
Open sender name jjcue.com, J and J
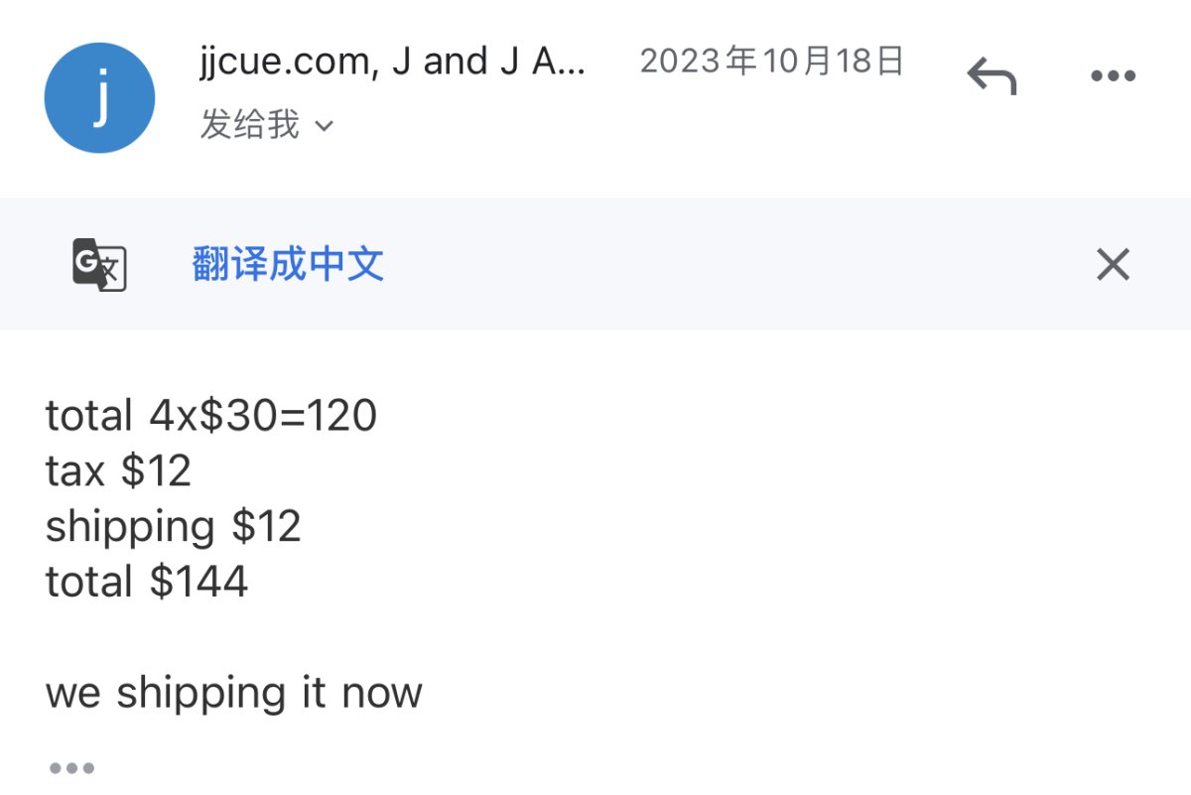point(393,62)
